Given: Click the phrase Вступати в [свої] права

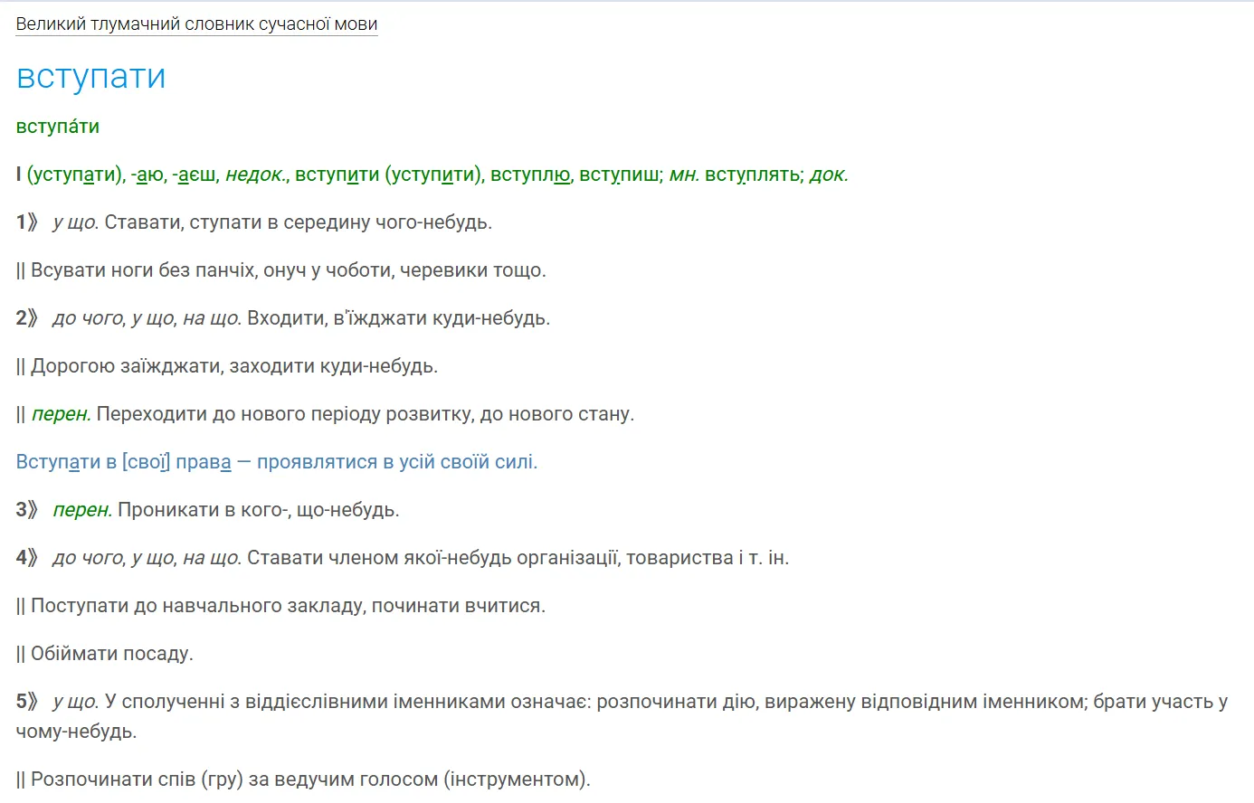Looking at the screenshot, I should point(124,462).
